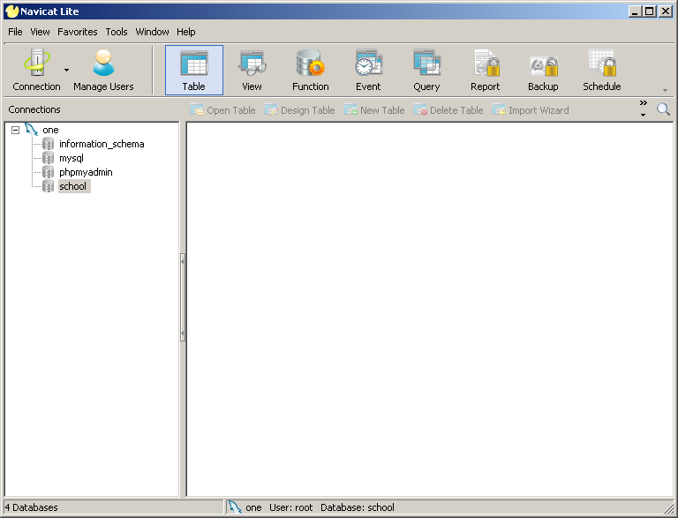This screenshot has width=678, height=518.
Task: Click the Connection toolbar icon
Action: click(x=36, y=70)
